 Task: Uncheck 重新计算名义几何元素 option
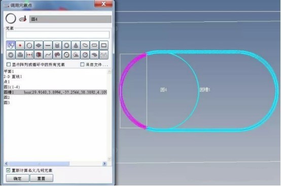tap(8, 170)
